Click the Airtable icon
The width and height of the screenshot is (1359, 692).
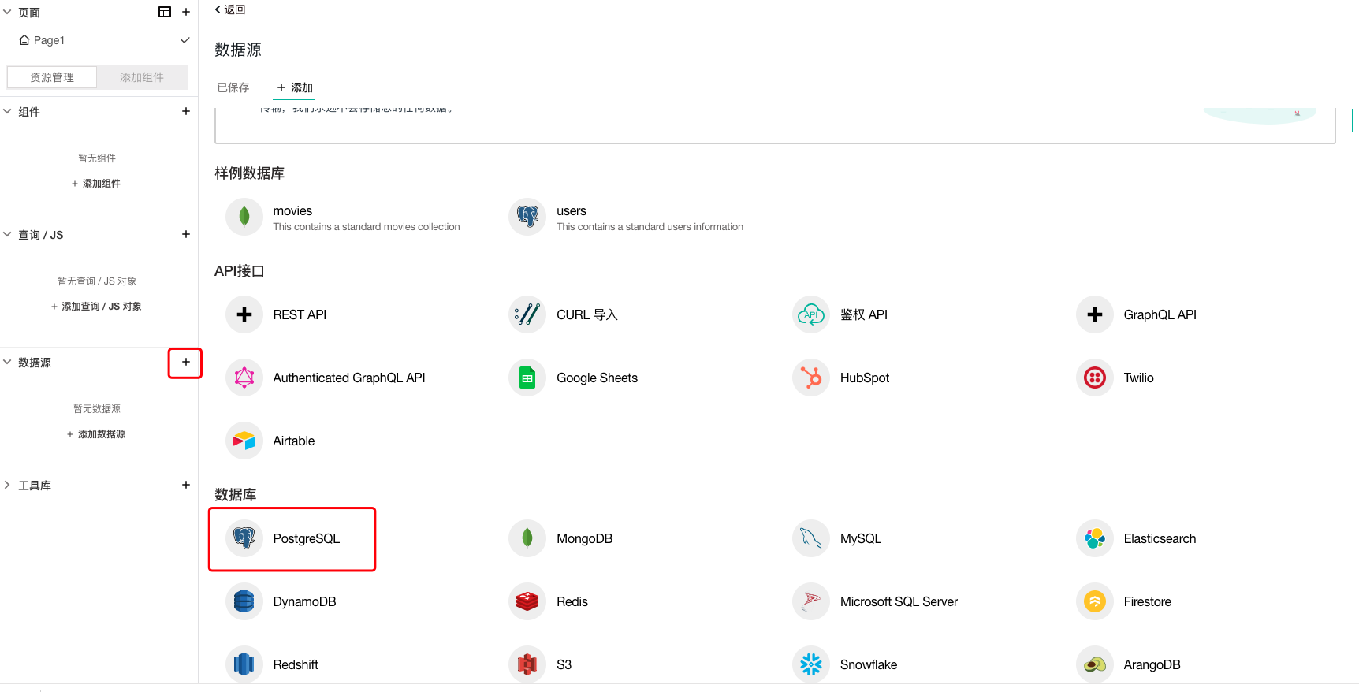[244, 441]
